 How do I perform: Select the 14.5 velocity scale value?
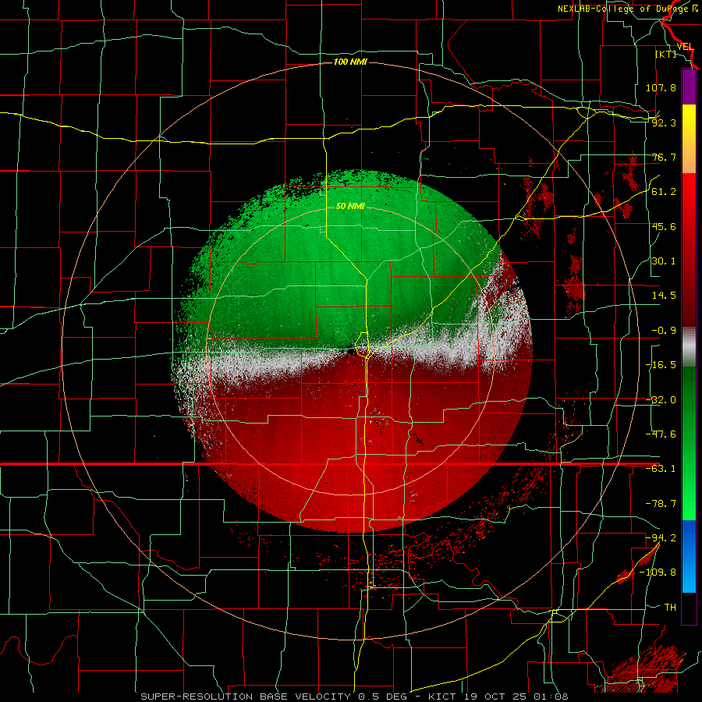[664, 296]
